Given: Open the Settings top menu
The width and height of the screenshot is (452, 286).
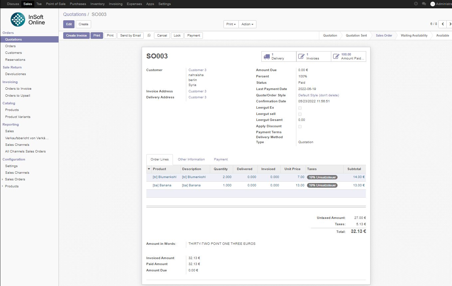Looking at the screenshot, I should [x=165, y=4].
